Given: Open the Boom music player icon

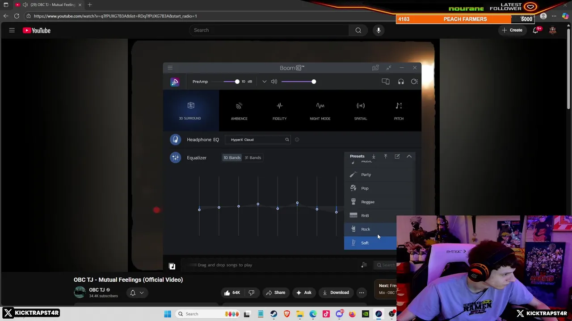Looking at the screenshot, I should click(172, 266).
